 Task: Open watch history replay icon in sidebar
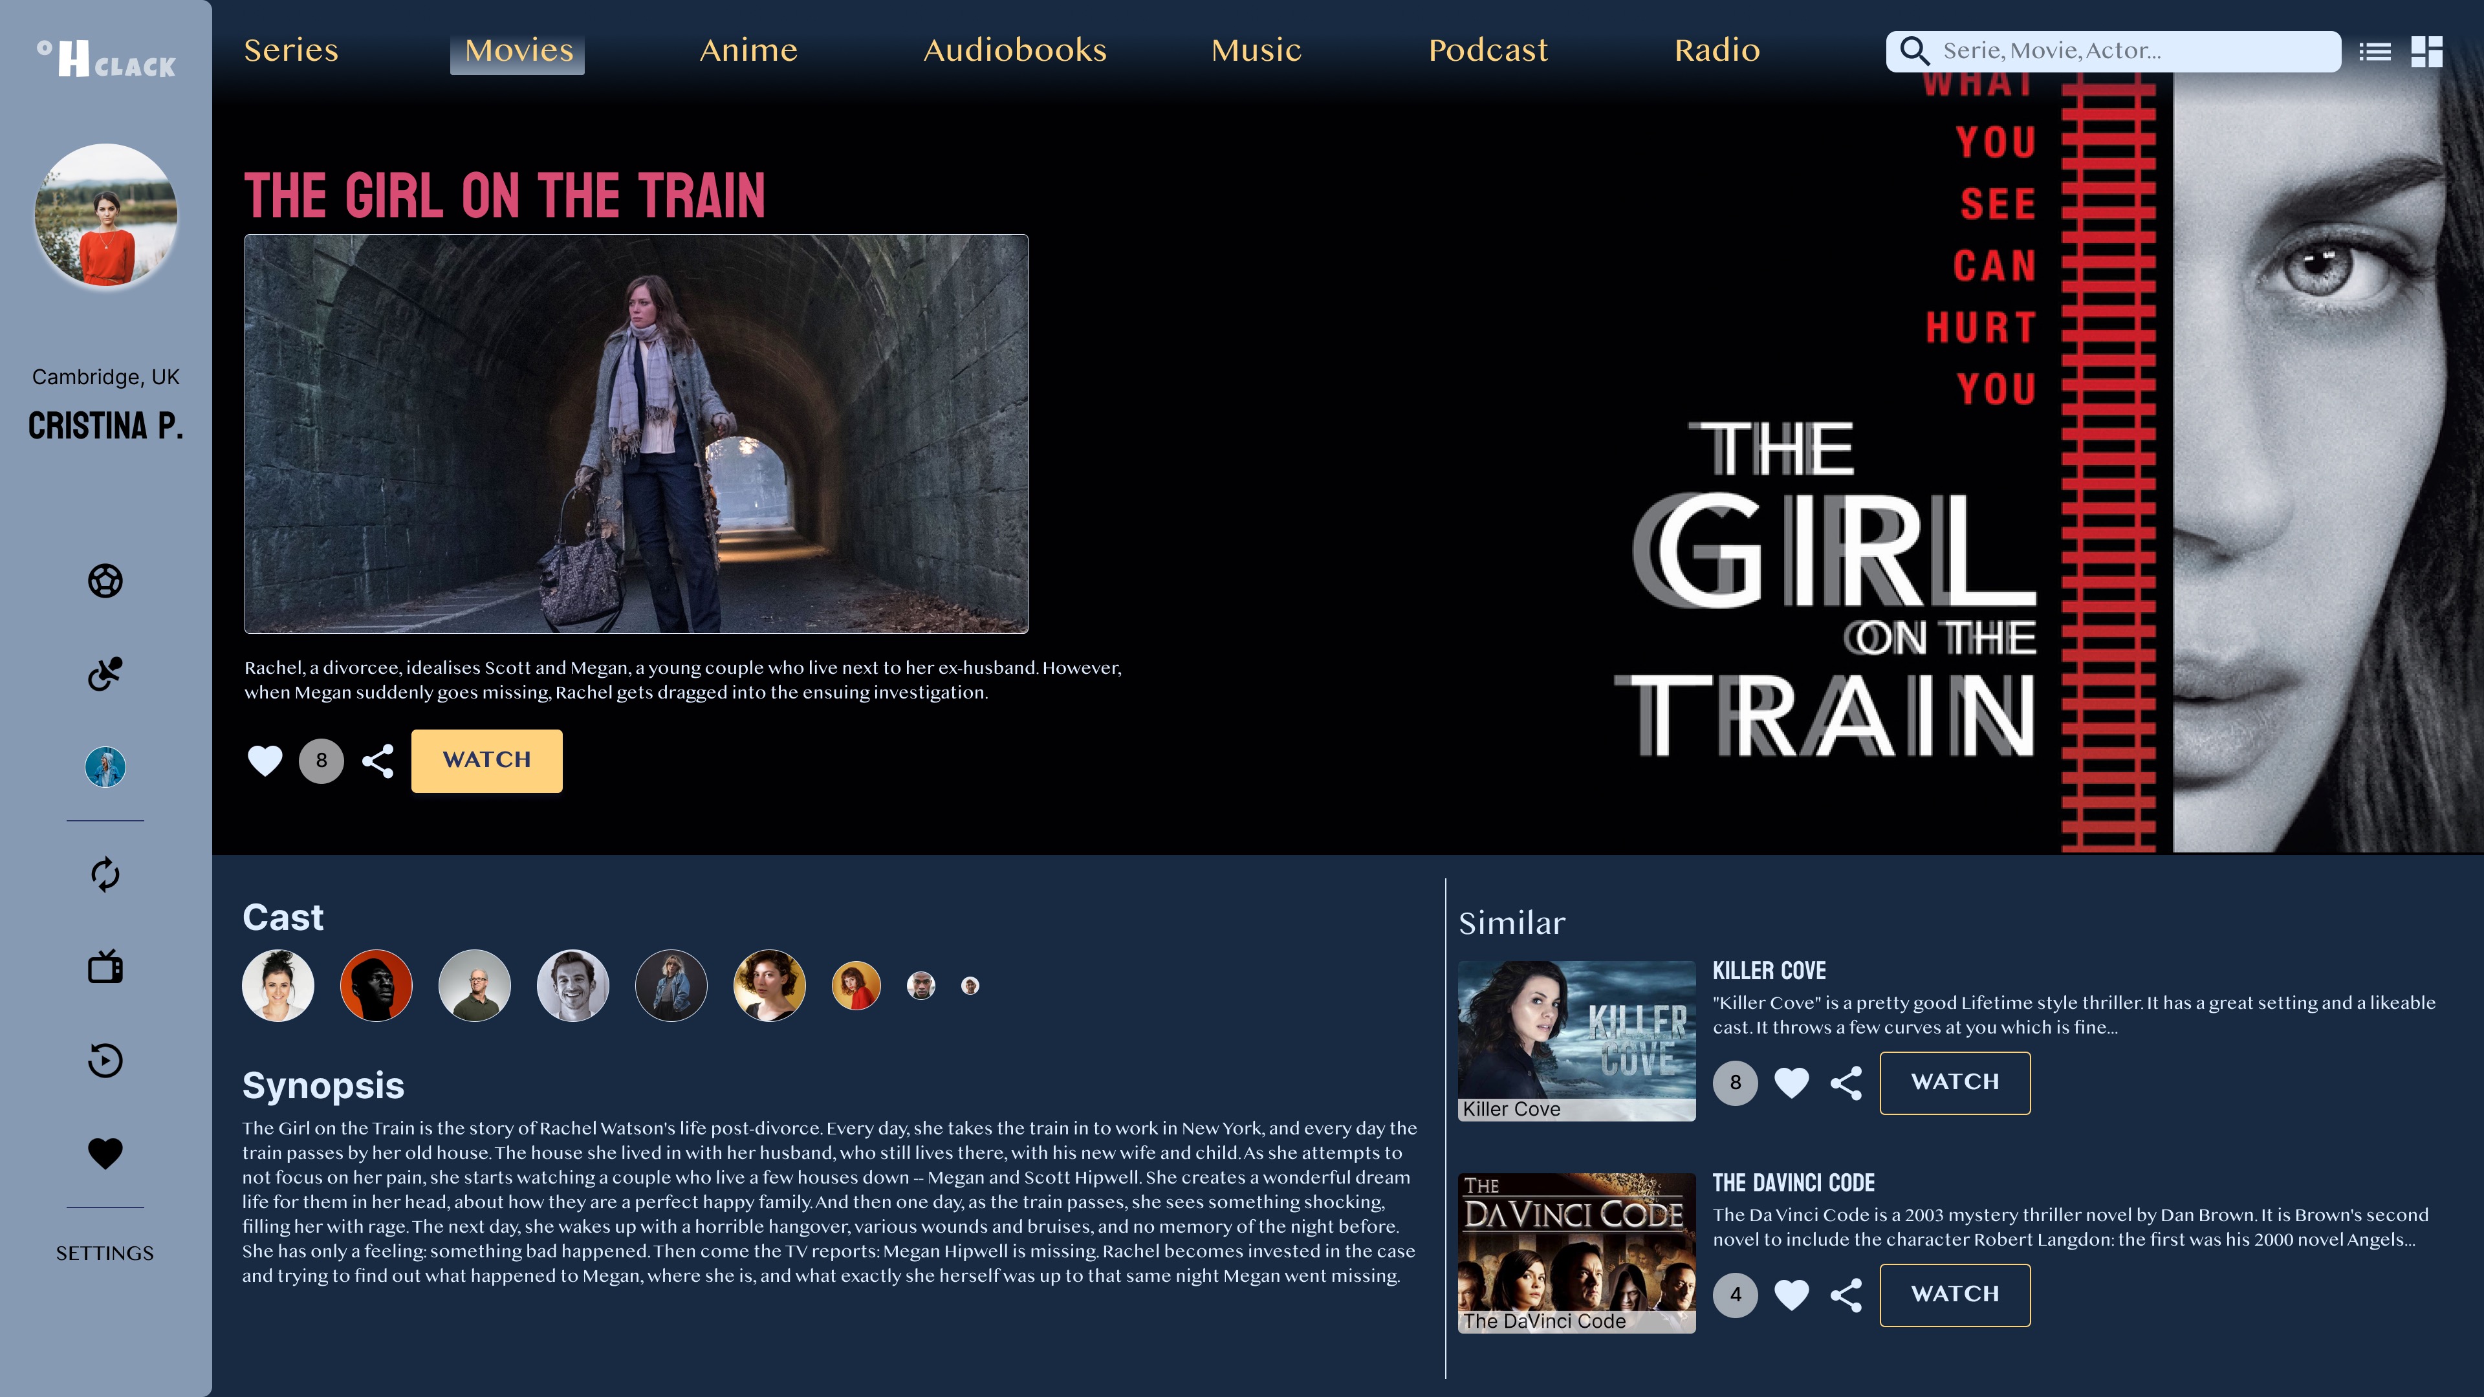pos(105,1061)
